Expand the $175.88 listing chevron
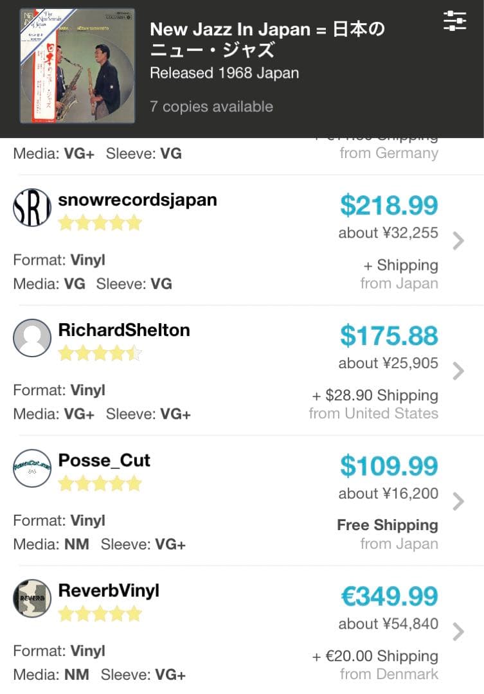 click(x=458, y=371)
